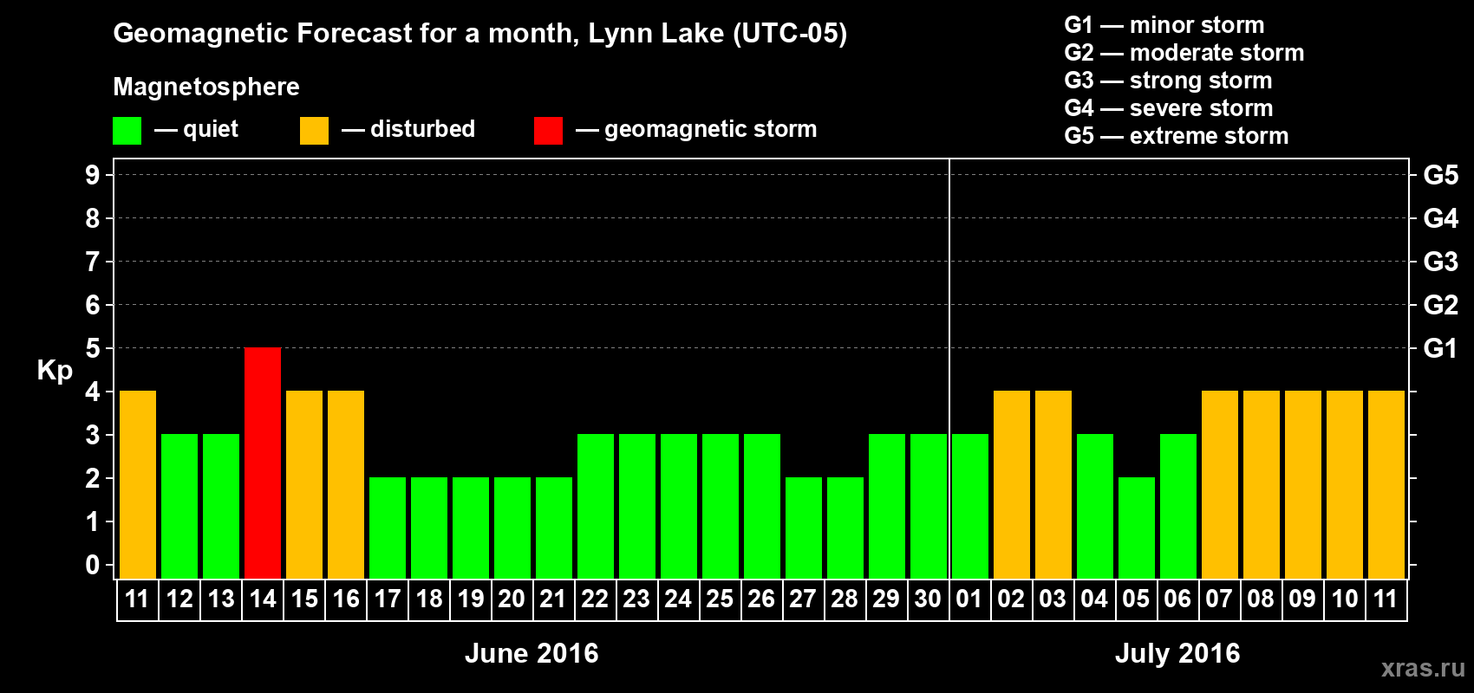The width and height of the screenshot is (1474, 693).
Task: Select the green bar for July 01
Action: (x=970, y=506)
